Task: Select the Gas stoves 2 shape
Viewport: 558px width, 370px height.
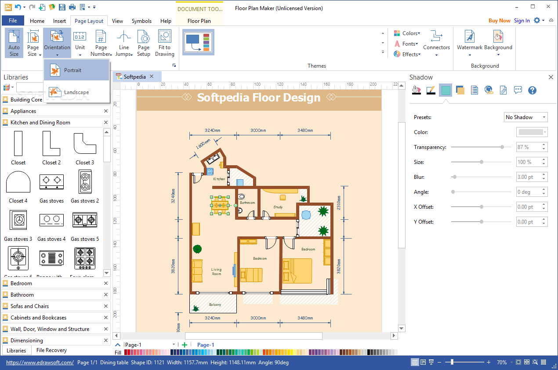Action: [x=85, y=187]
